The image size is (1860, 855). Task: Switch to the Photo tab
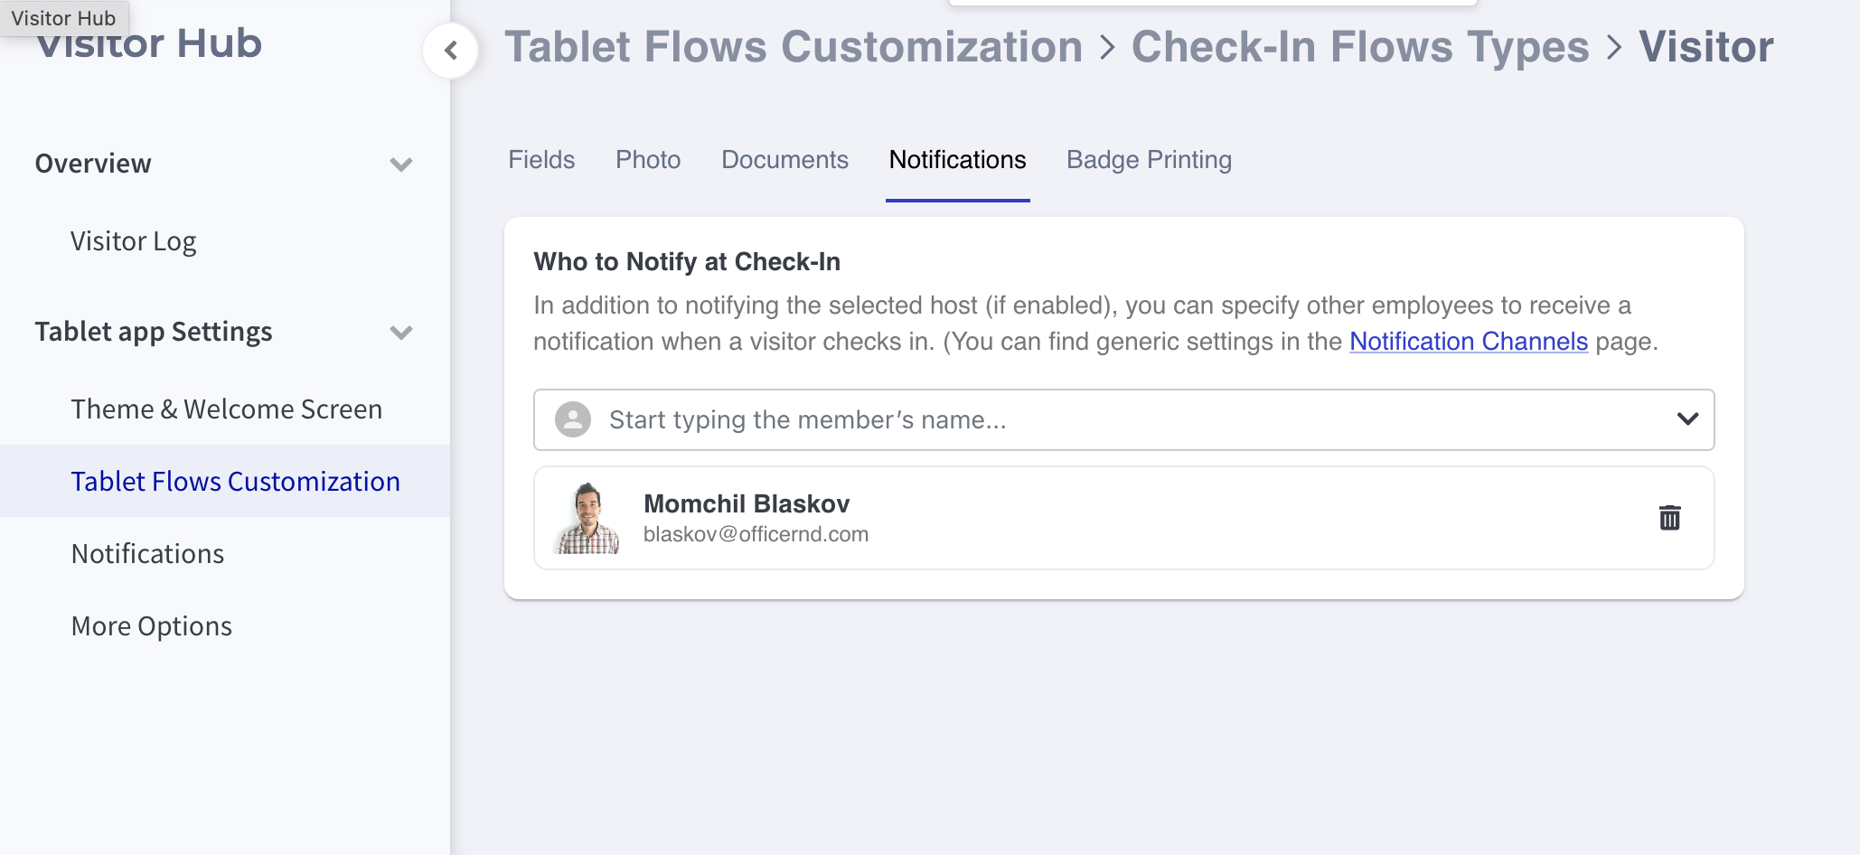coord(648,160)
